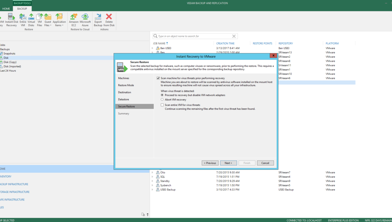
Task: Open the navigation pane overflow arrow
Action: click(x=147, y=215)
